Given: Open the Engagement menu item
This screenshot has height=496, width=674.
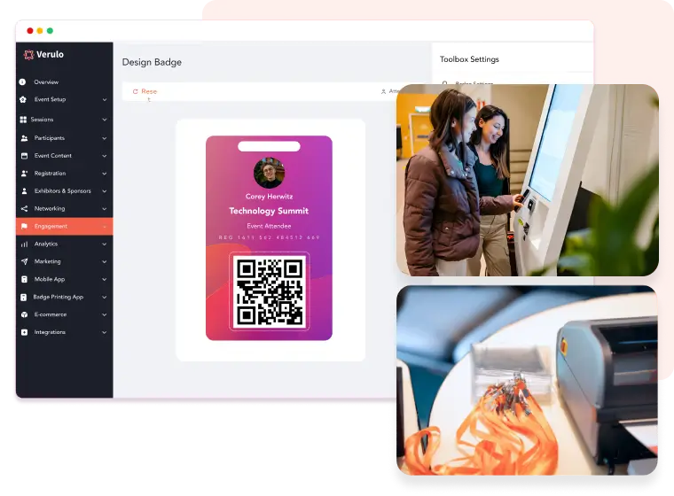Looking at the screenshot, I should (65, 227).
